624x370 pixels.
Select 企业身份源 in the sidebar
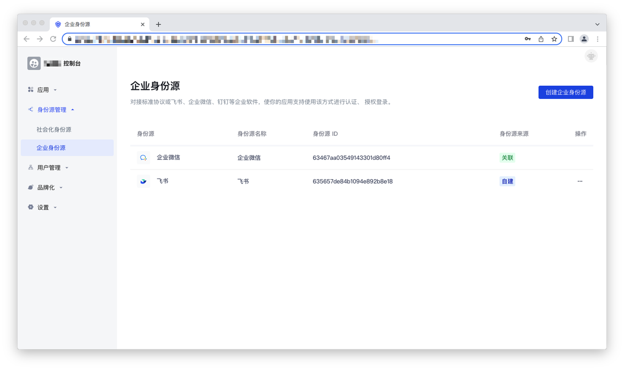click(51, 148)
